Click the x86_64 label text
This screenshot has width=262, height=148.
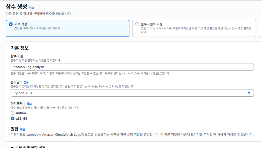21,119
